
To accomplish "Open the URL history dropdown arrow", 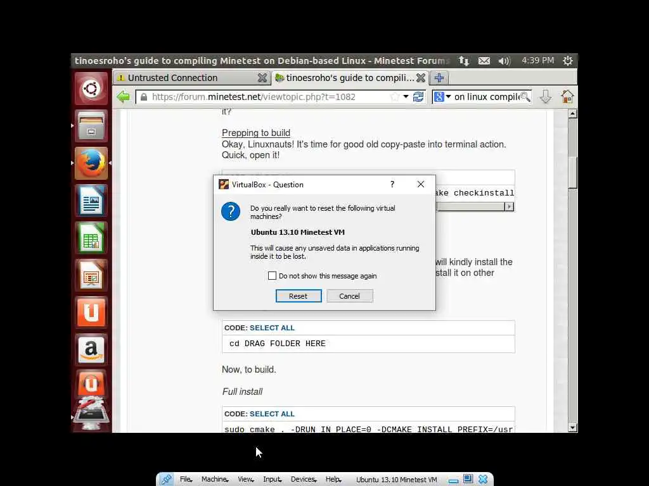I will point(406,97).
